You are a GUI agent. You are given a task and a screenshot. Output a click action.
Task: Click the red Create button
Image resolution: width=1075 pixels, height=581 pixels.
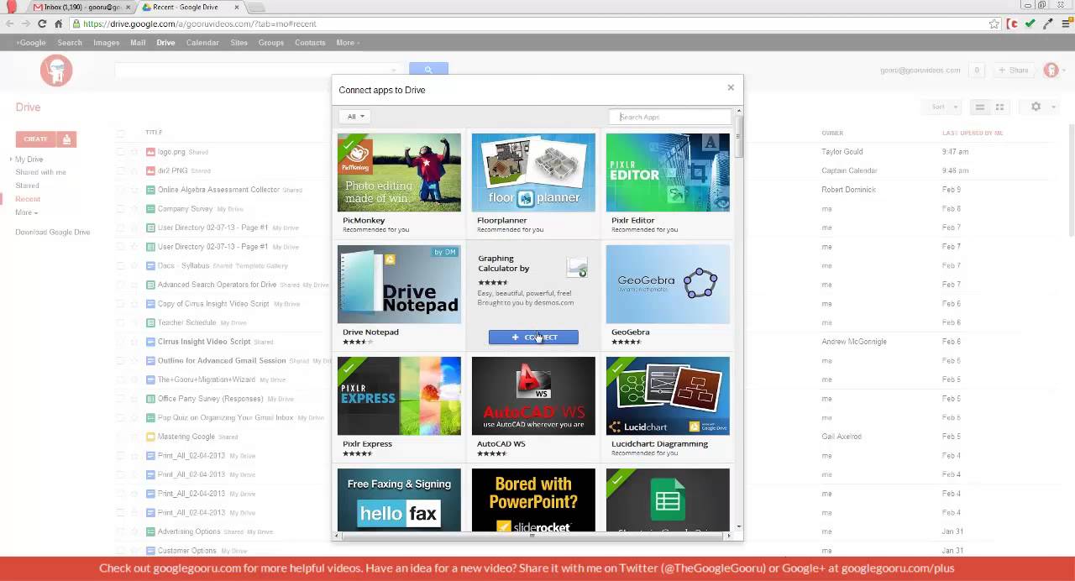[x=35, y=139]
